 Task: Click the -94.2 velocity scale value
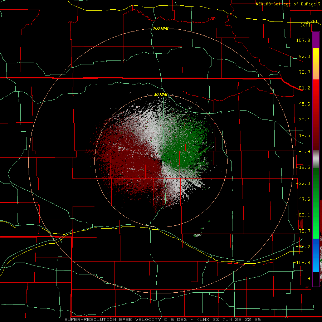click(303, 247)
